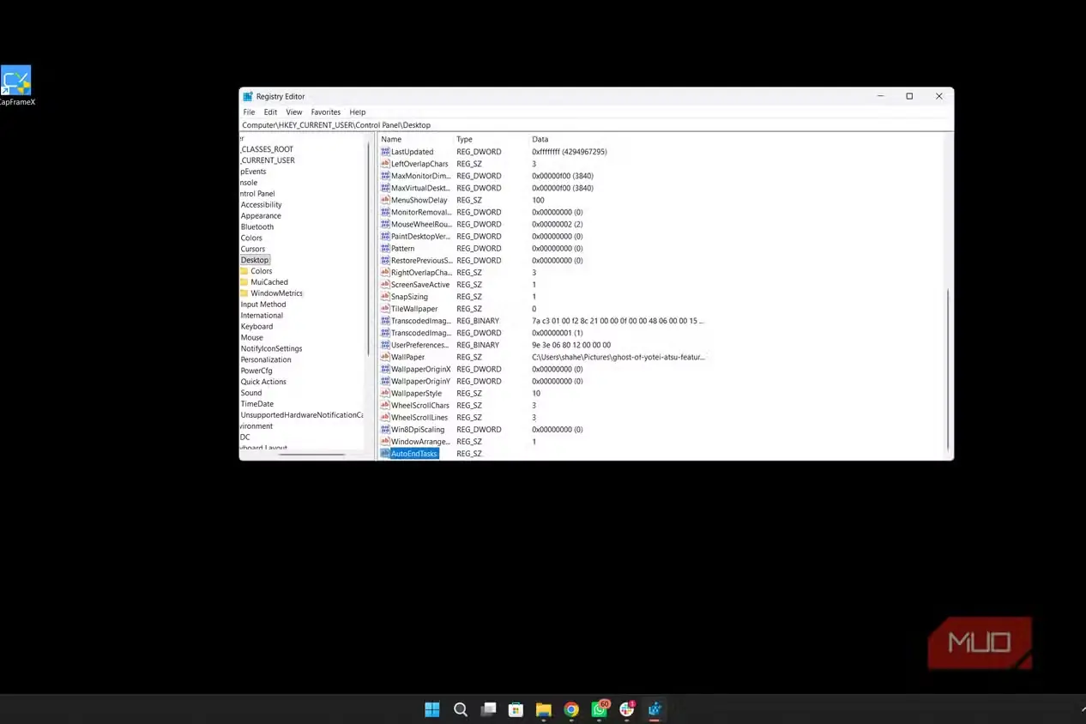Click the MuiCached folder icon
1086x724 pixels.
pos(244,282)
